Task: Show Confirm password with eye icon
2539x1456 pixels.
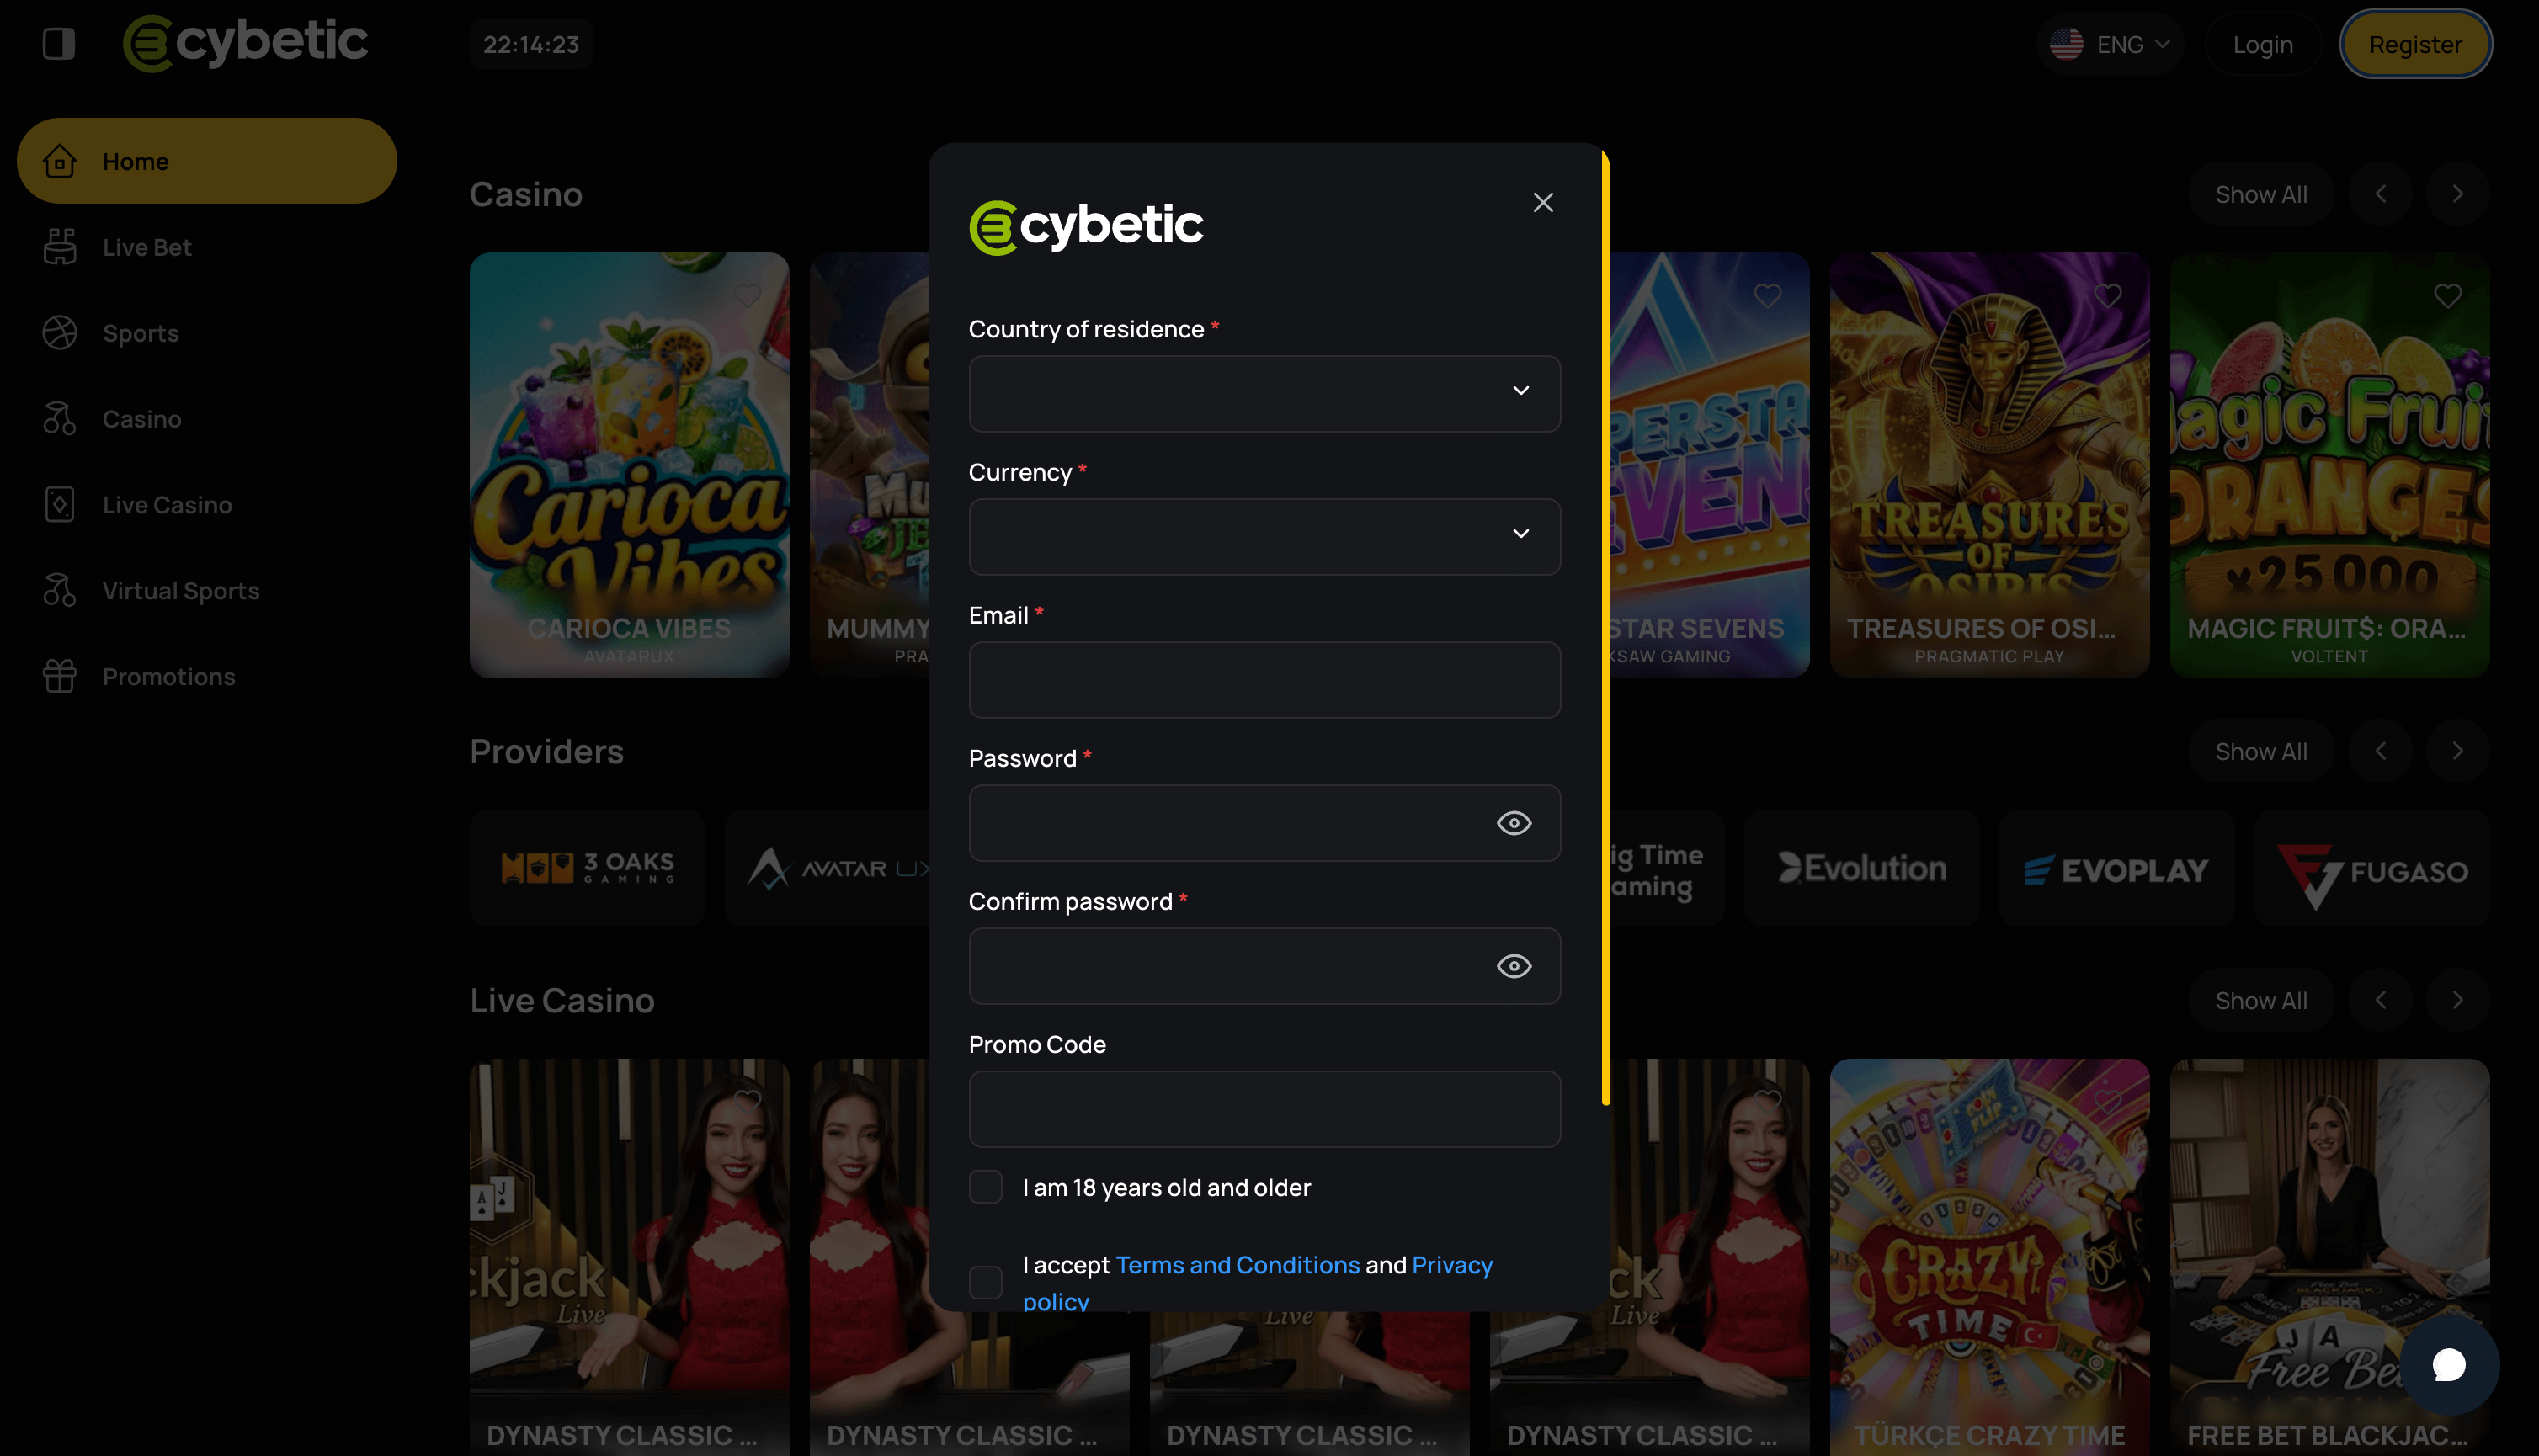Action: (1514, 966)
